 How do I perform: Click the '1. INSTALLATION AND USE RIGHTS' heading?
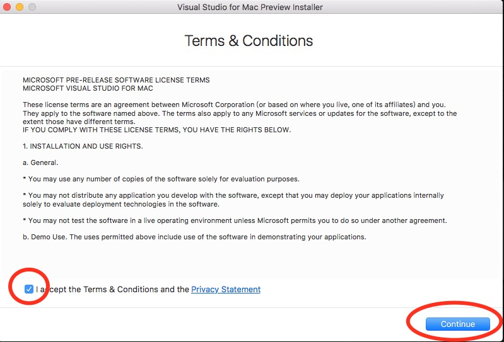[83, 146]
